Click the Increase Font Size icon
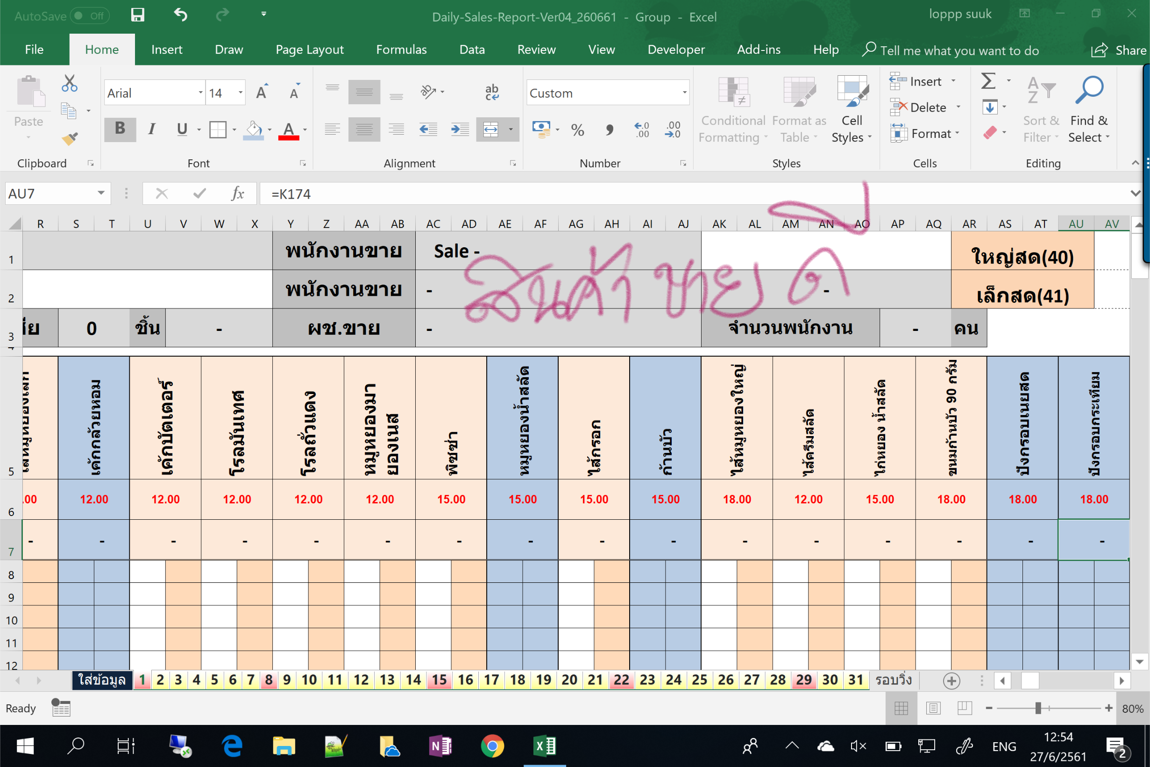This screenshot has height=767, width=1150. (x=262, y=92)
